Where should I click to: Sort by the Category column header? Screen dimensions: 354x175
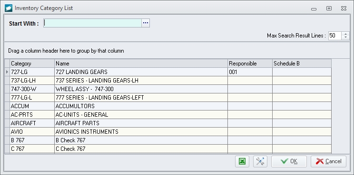point(32,64)
